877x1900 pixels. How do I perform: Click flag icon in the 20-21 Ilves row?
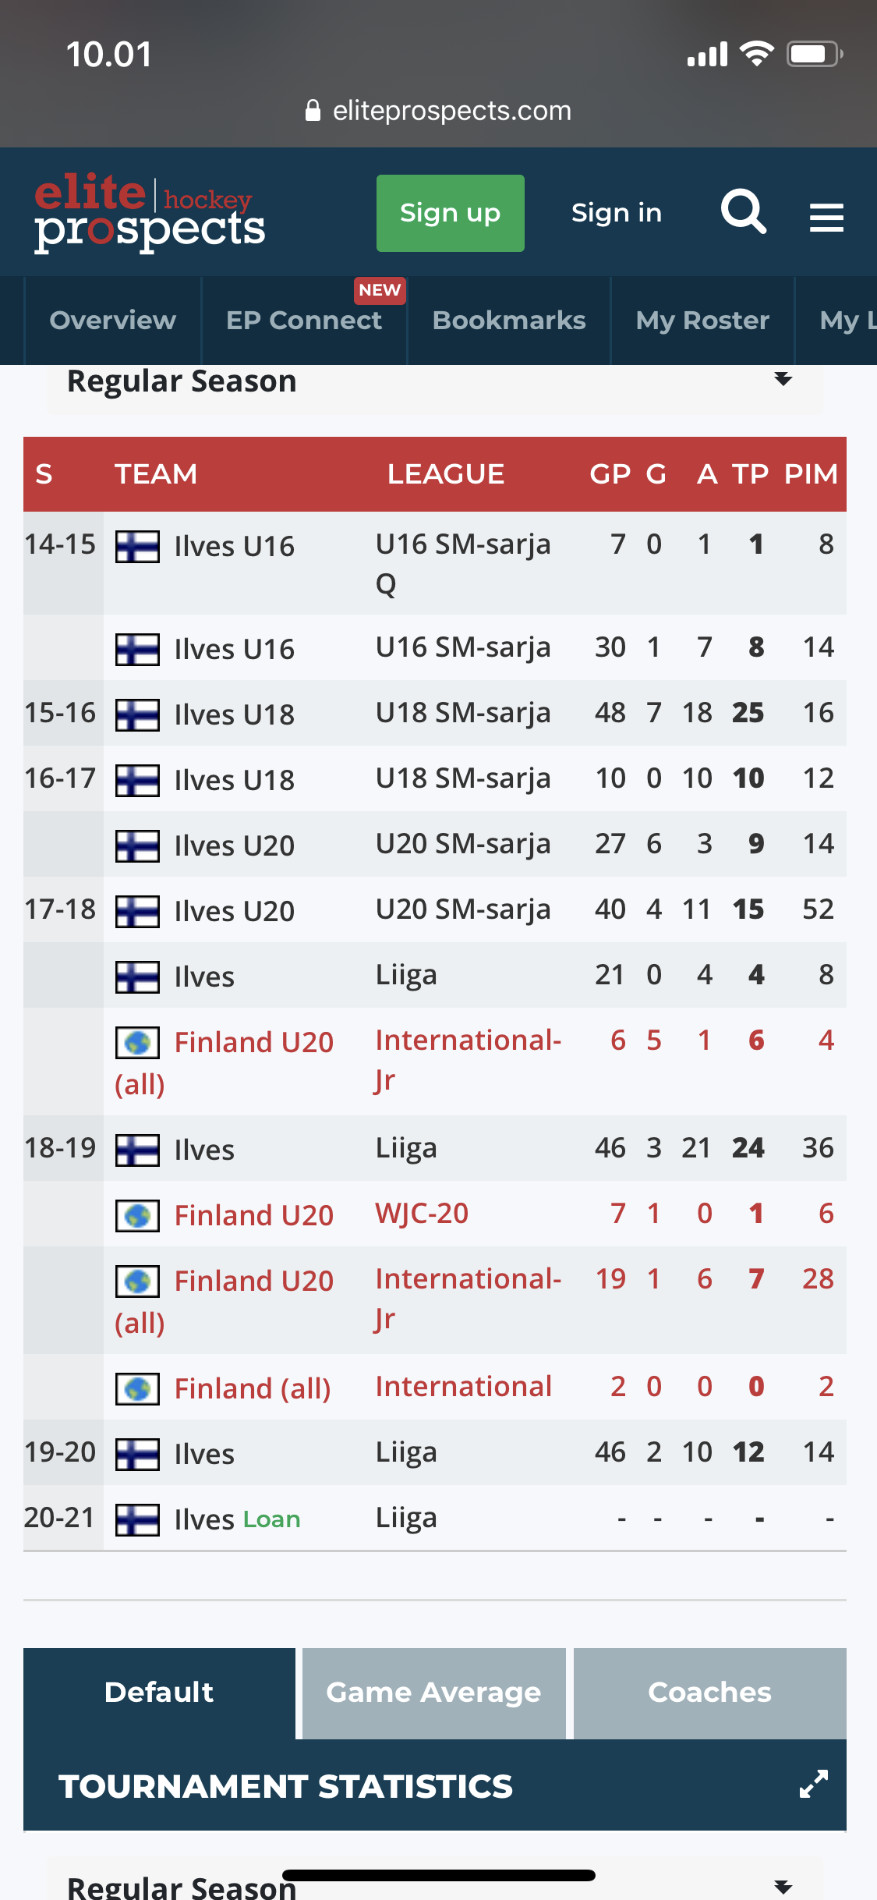click(x=137, y=1519)
